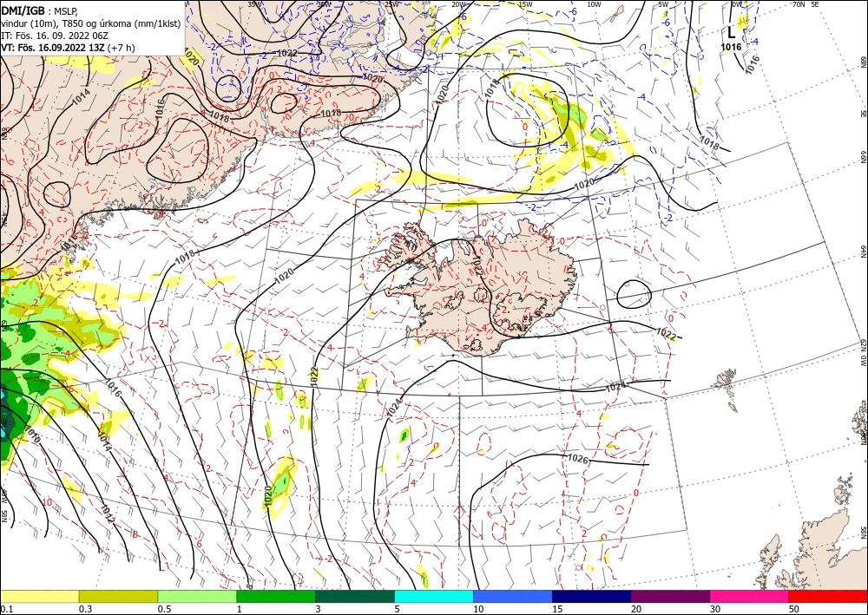Click the '70N 5E' corner label
This screenshot has width=868, height=615.
coord(806,4)
